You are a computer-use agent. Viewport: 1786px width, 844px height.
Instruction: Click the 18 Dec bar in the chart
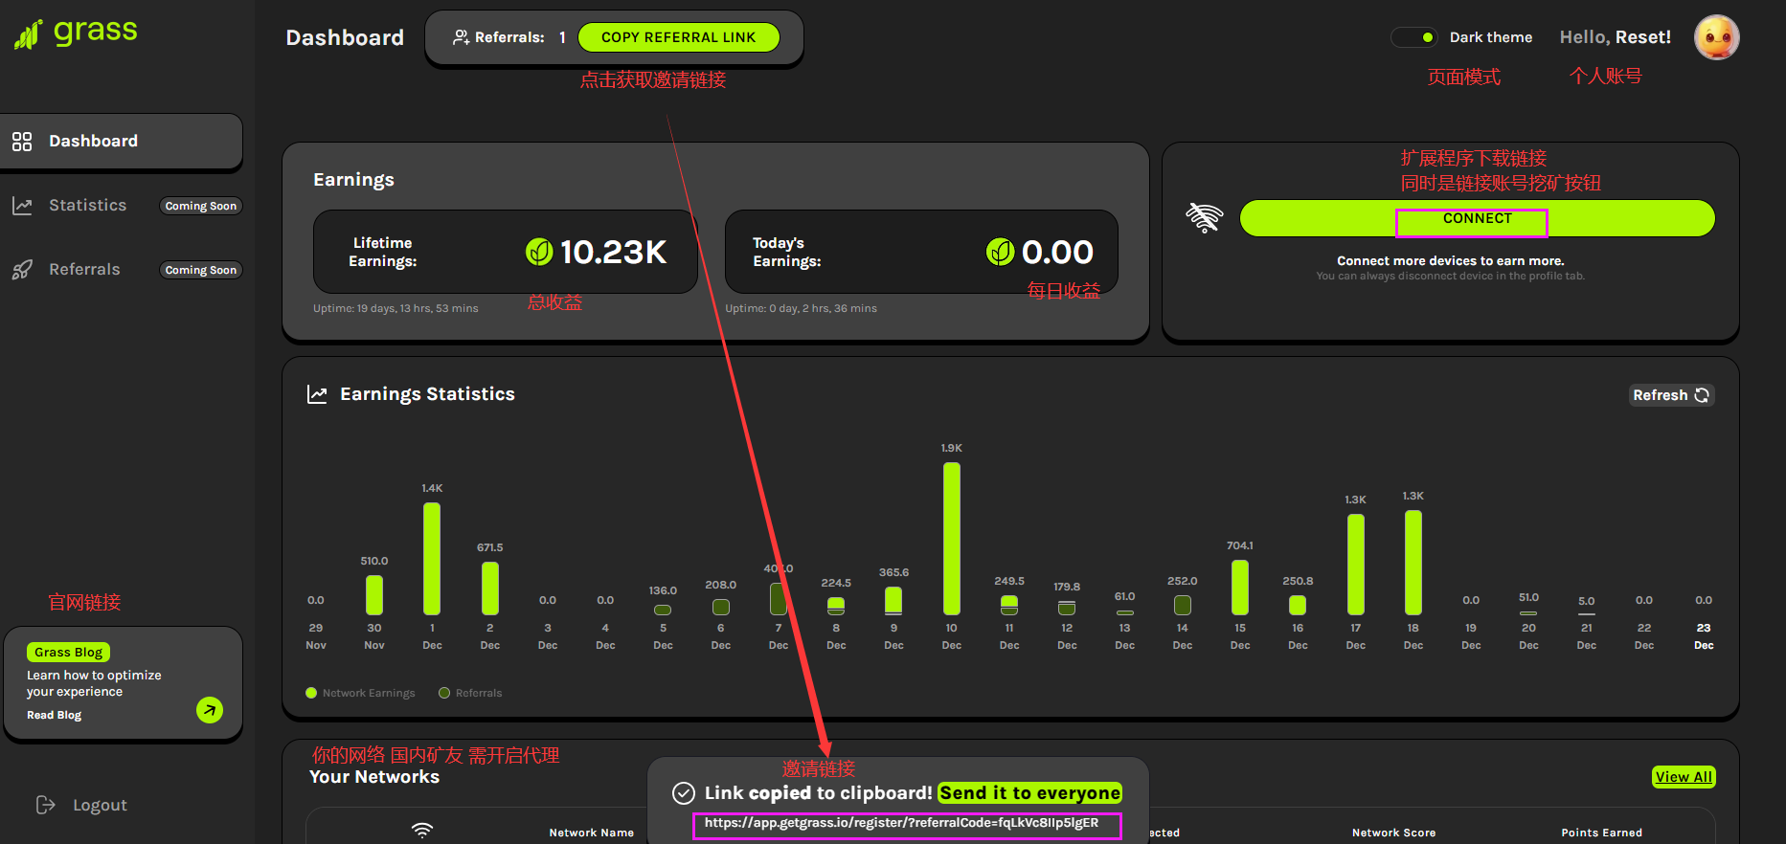1413,562
